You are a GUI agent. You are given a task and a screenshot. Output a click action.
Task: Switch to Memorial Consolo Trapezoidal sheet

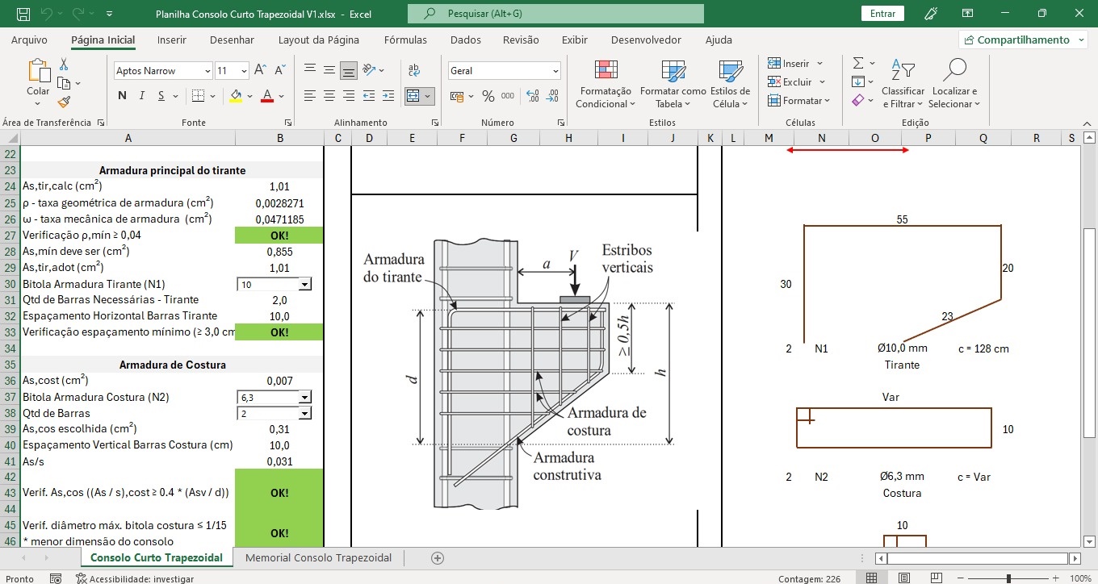point(318,557)
